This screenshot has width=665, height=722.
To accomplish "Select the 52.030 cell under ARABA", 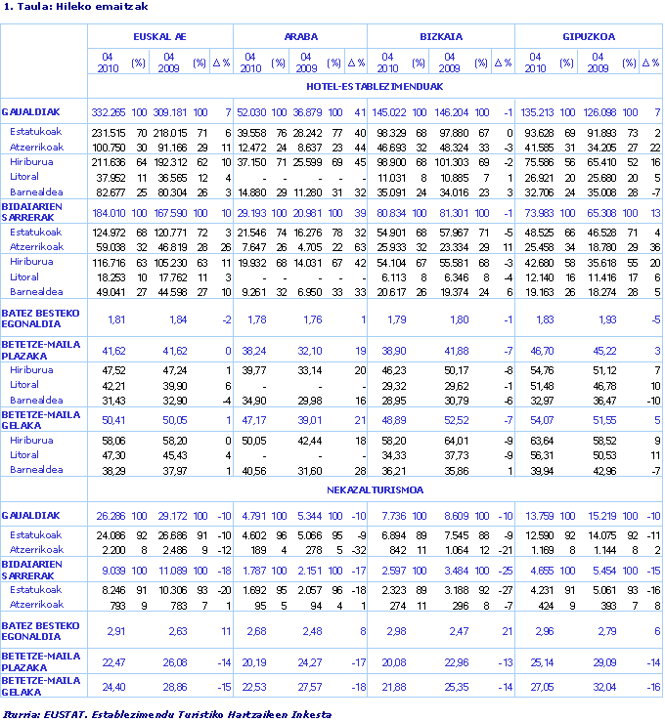I will pos(251,112).
